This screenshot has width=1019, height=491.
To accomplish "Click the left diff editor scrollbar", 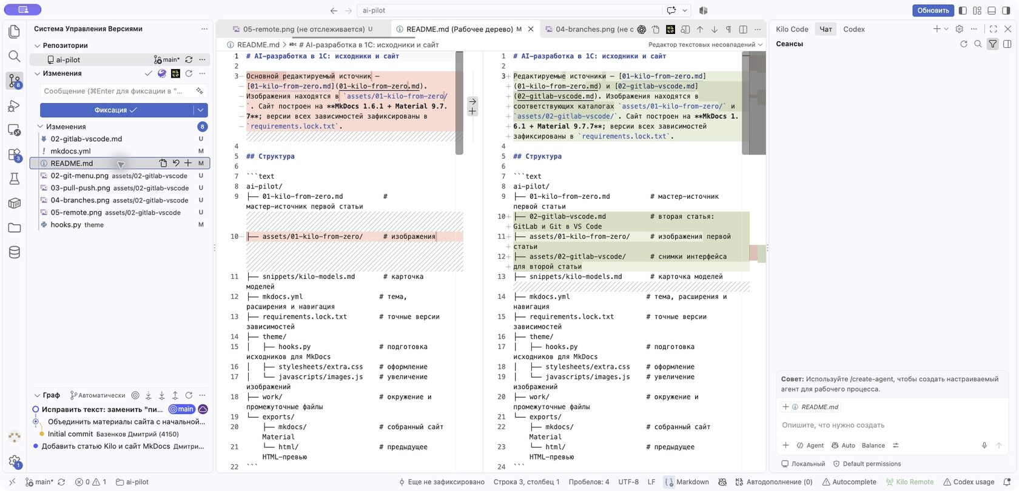I will [x=459, y=102].
